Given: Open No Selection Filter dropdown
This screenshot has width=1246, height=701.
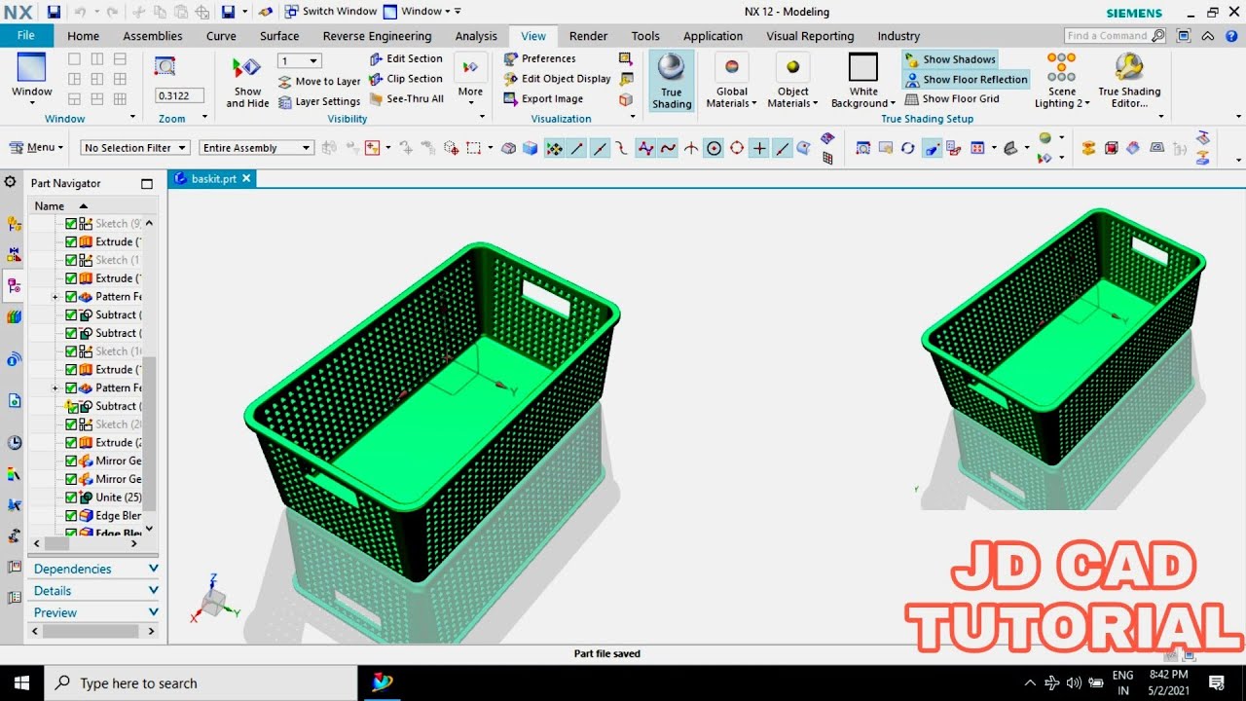Looking at the screenshot, I should 134,148.
